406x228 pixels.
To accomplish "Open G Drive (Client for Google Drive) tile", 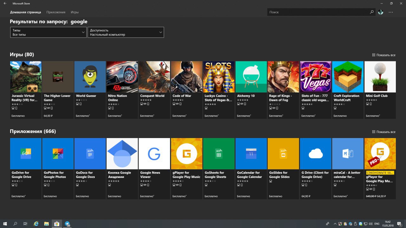I will click(x=316, y=168).
